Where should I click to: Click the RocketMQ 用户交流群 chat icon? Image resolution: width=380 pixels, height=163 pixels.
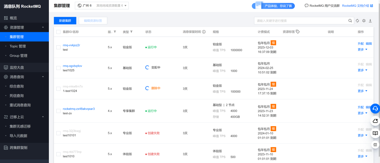[x=306, y=5]
